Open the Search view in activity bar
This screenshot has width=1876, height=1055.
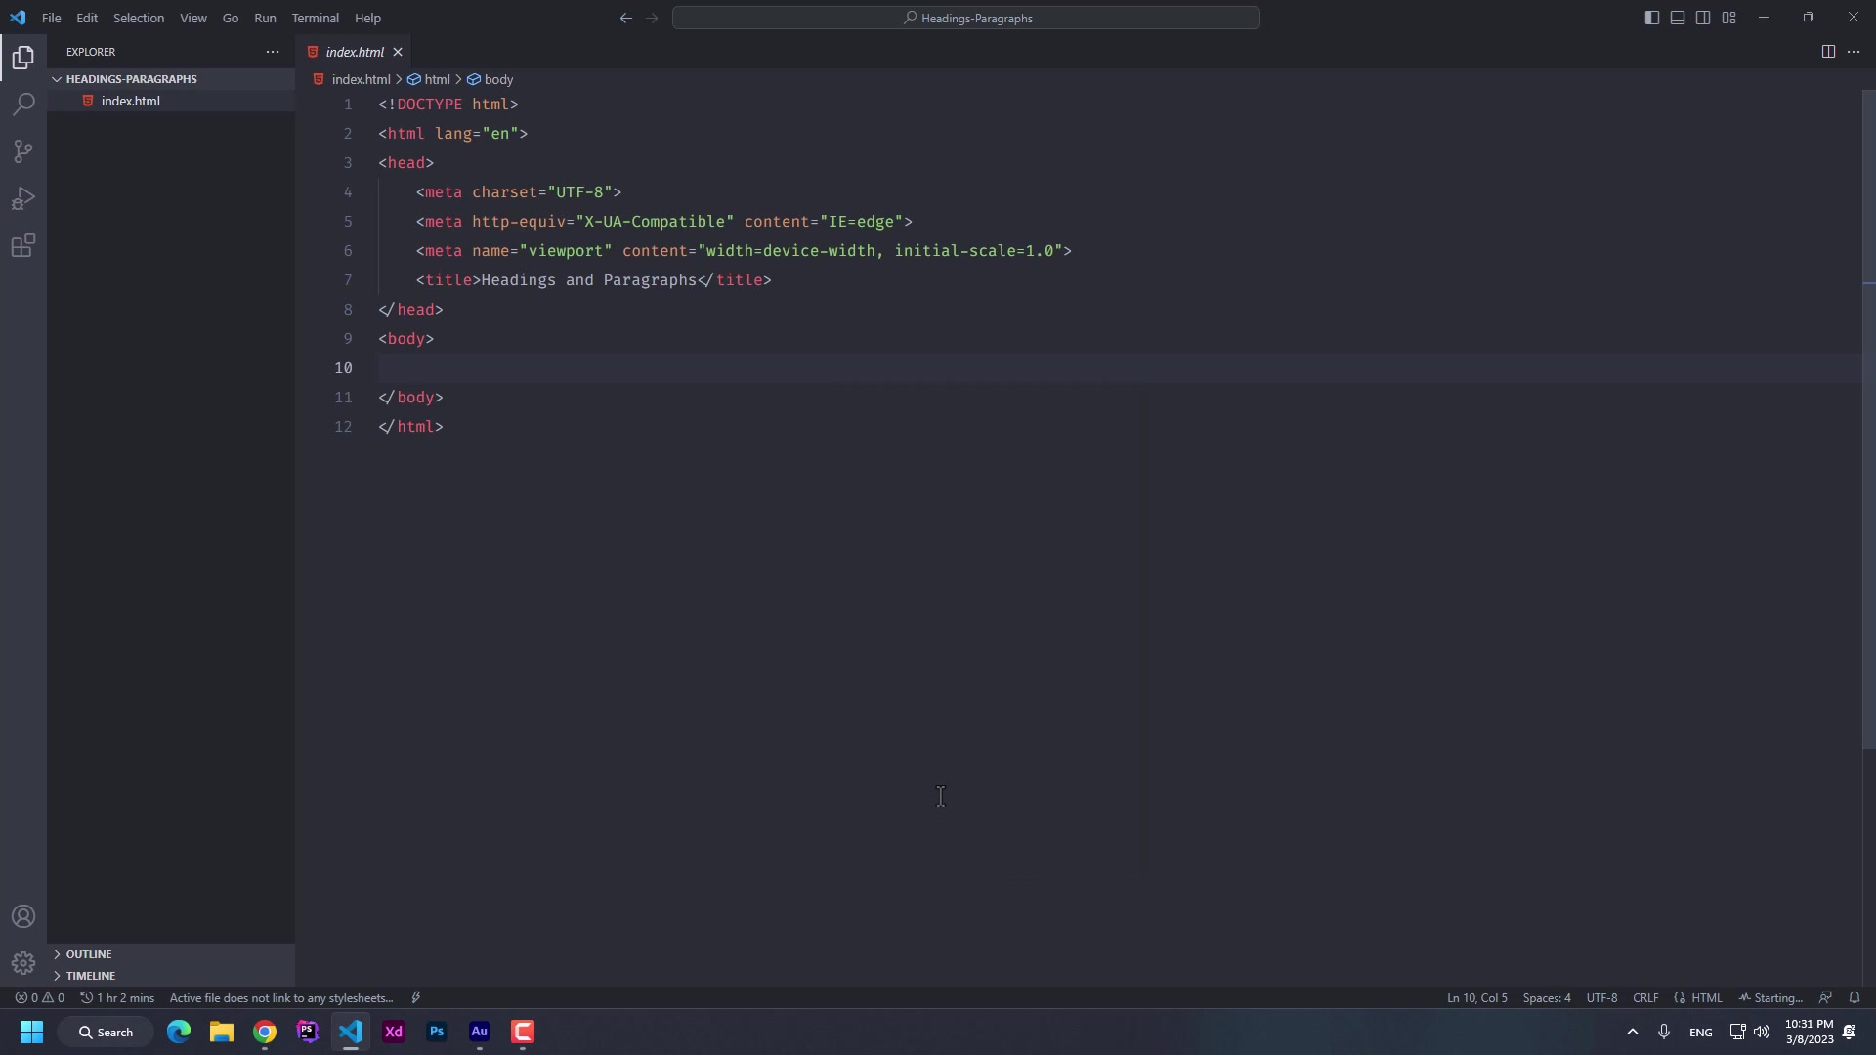pos(23,105)
